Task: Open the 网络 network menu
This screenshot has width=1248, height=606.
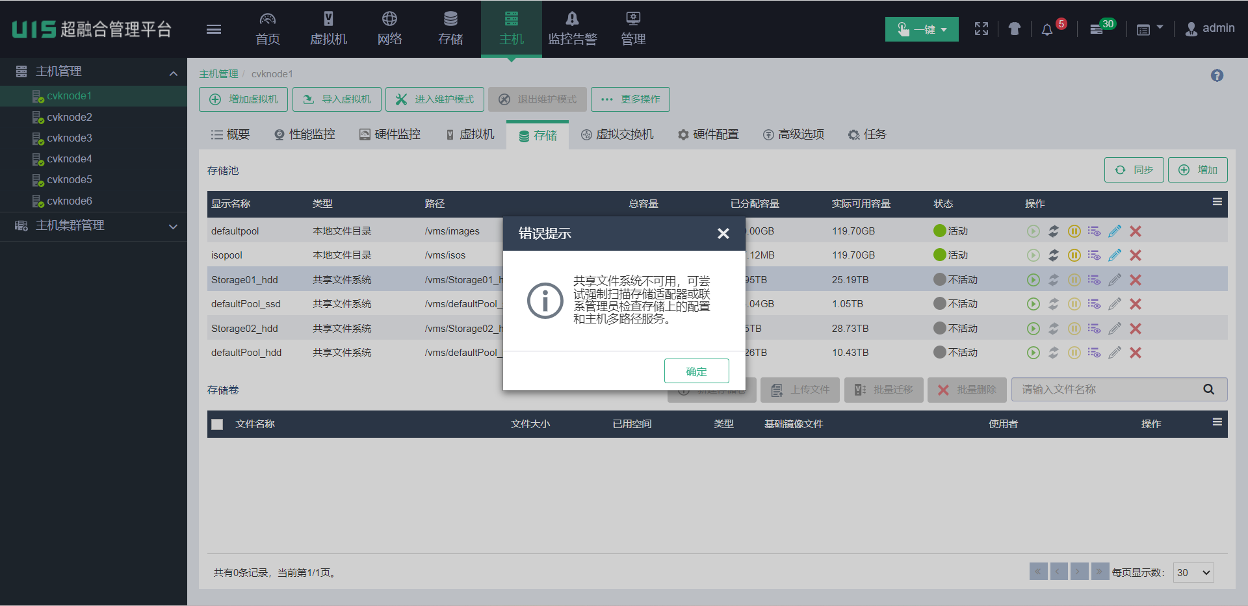Action: tap(389, 29)
